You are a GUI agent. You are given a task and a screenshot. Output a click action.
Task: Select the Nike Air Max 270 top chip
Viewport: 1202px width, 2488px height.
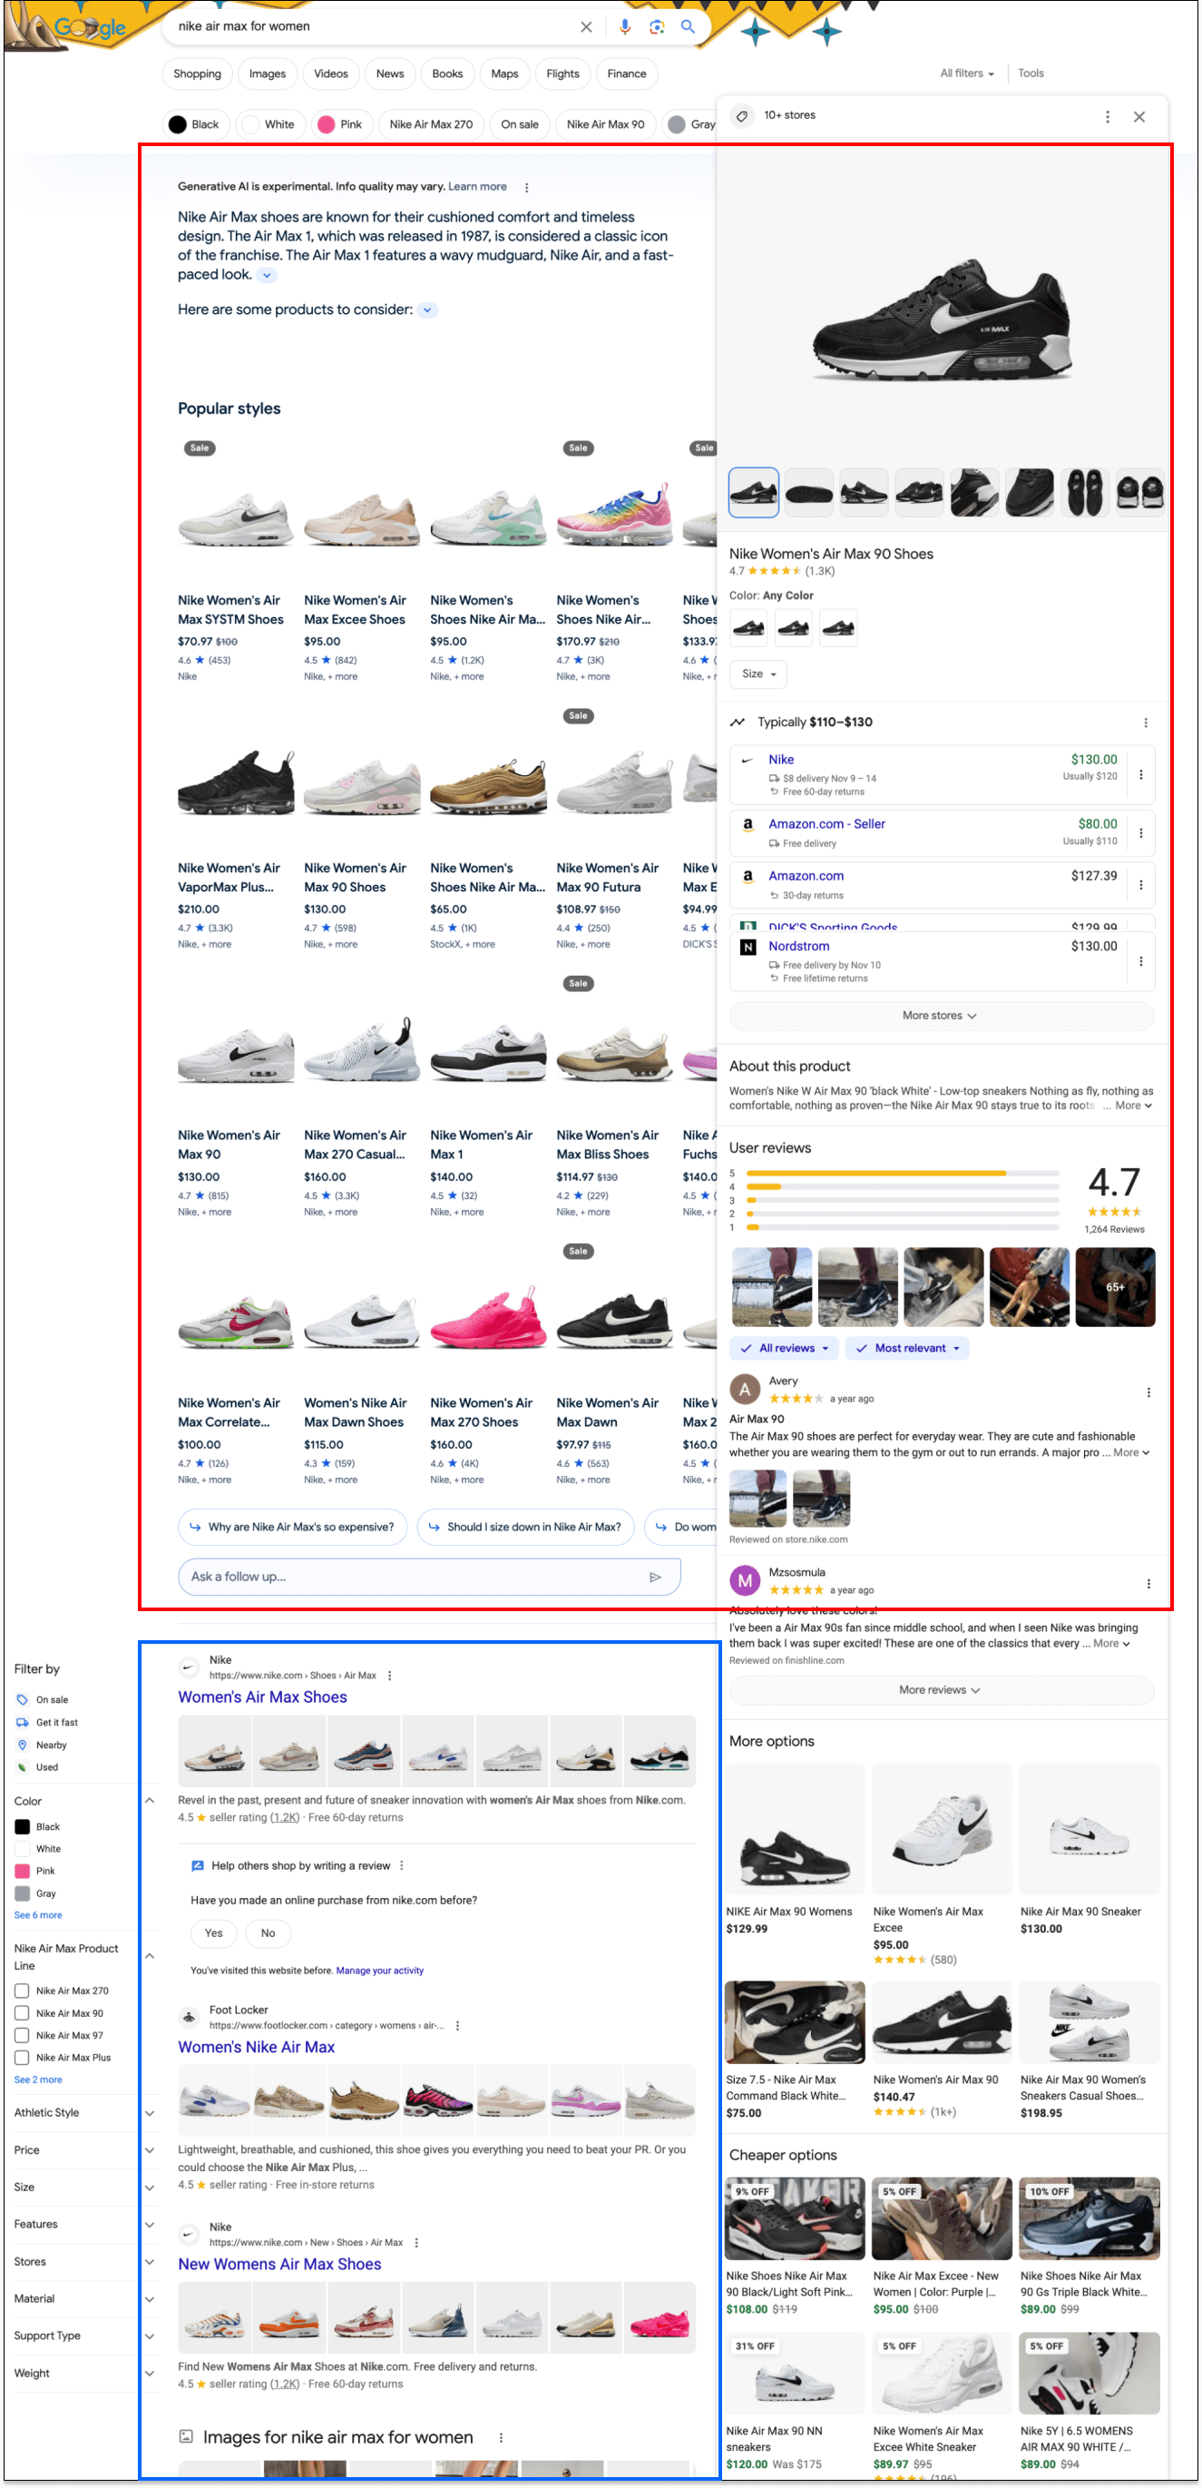pos(431,124)
